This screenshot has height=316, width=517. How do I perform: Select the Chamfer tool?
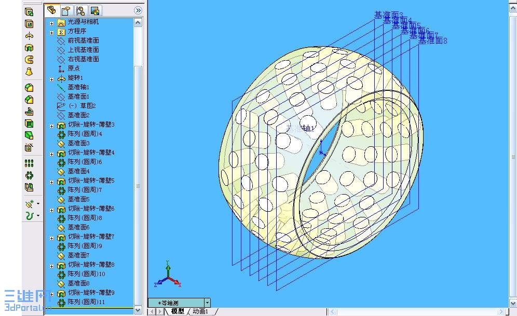(29, 100)
